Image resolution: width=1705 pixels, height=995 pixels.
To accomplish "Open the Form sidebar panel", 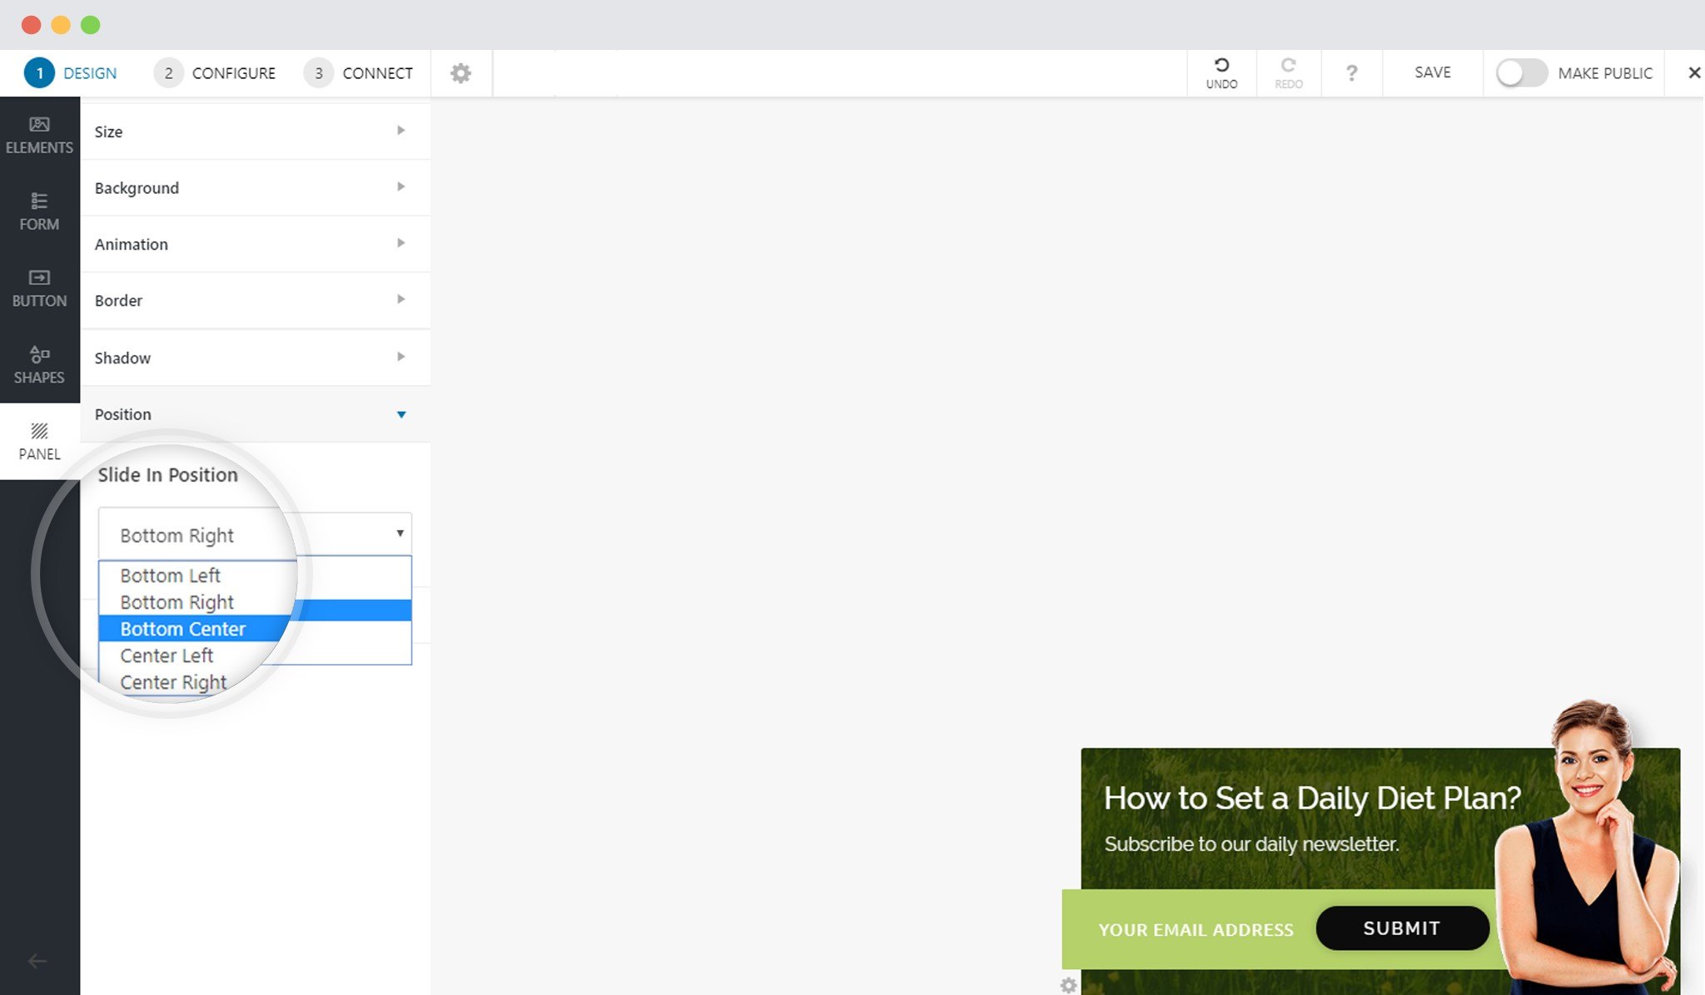I will tap(39, 211).
